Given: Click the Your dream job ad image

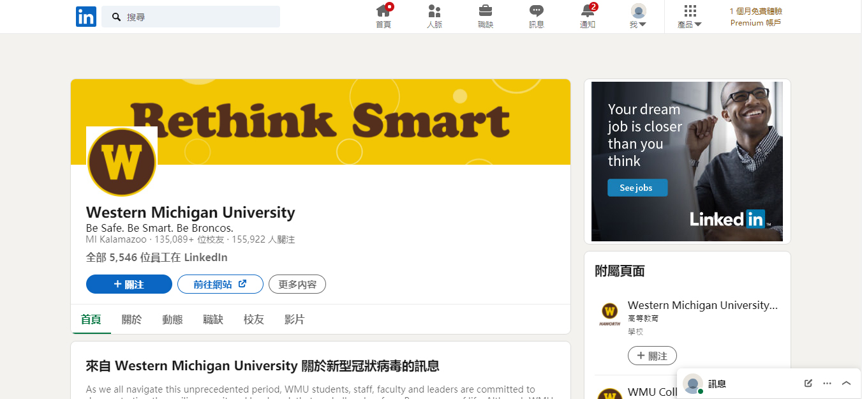Looking at the screenshot, I should pyautogui.click(x=687, y=162).
